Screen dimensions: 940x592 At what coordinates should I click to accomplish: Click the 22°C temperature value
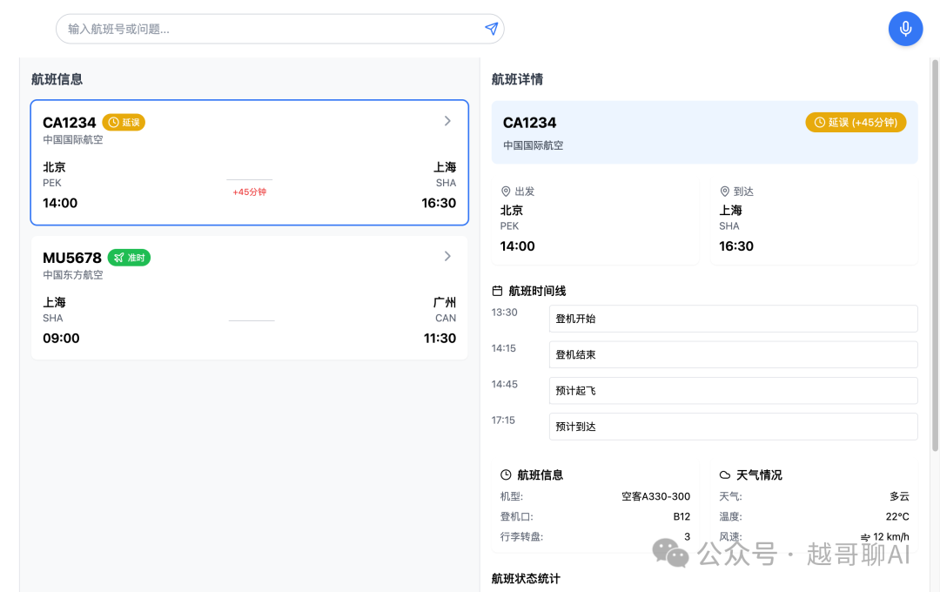[897, 516]
